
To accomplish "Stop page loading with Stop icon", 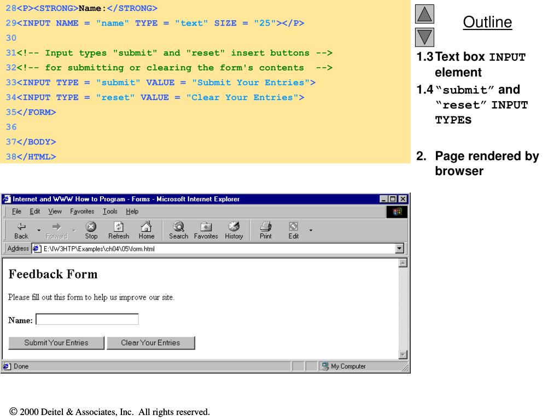I will point(91,226).
